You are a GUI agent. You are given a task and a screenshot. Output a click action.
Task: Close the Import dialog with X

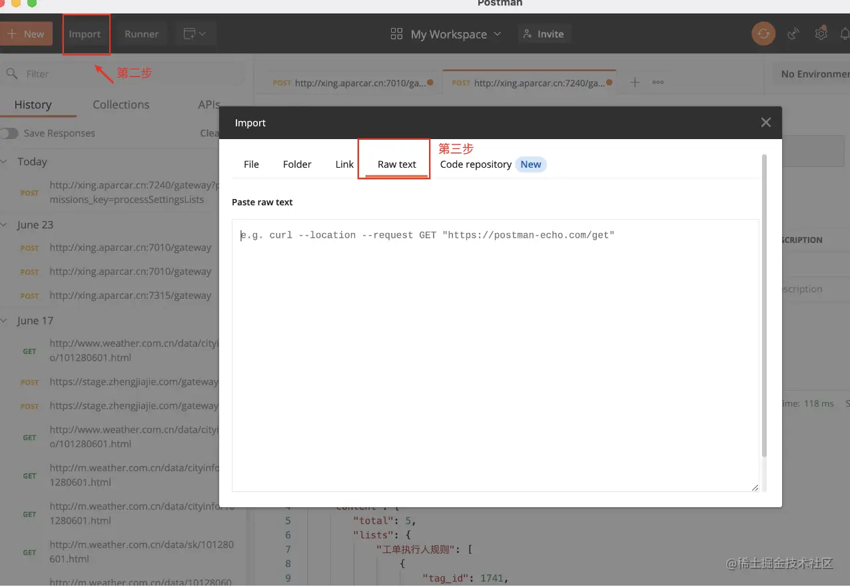click(x=766, y=122)
